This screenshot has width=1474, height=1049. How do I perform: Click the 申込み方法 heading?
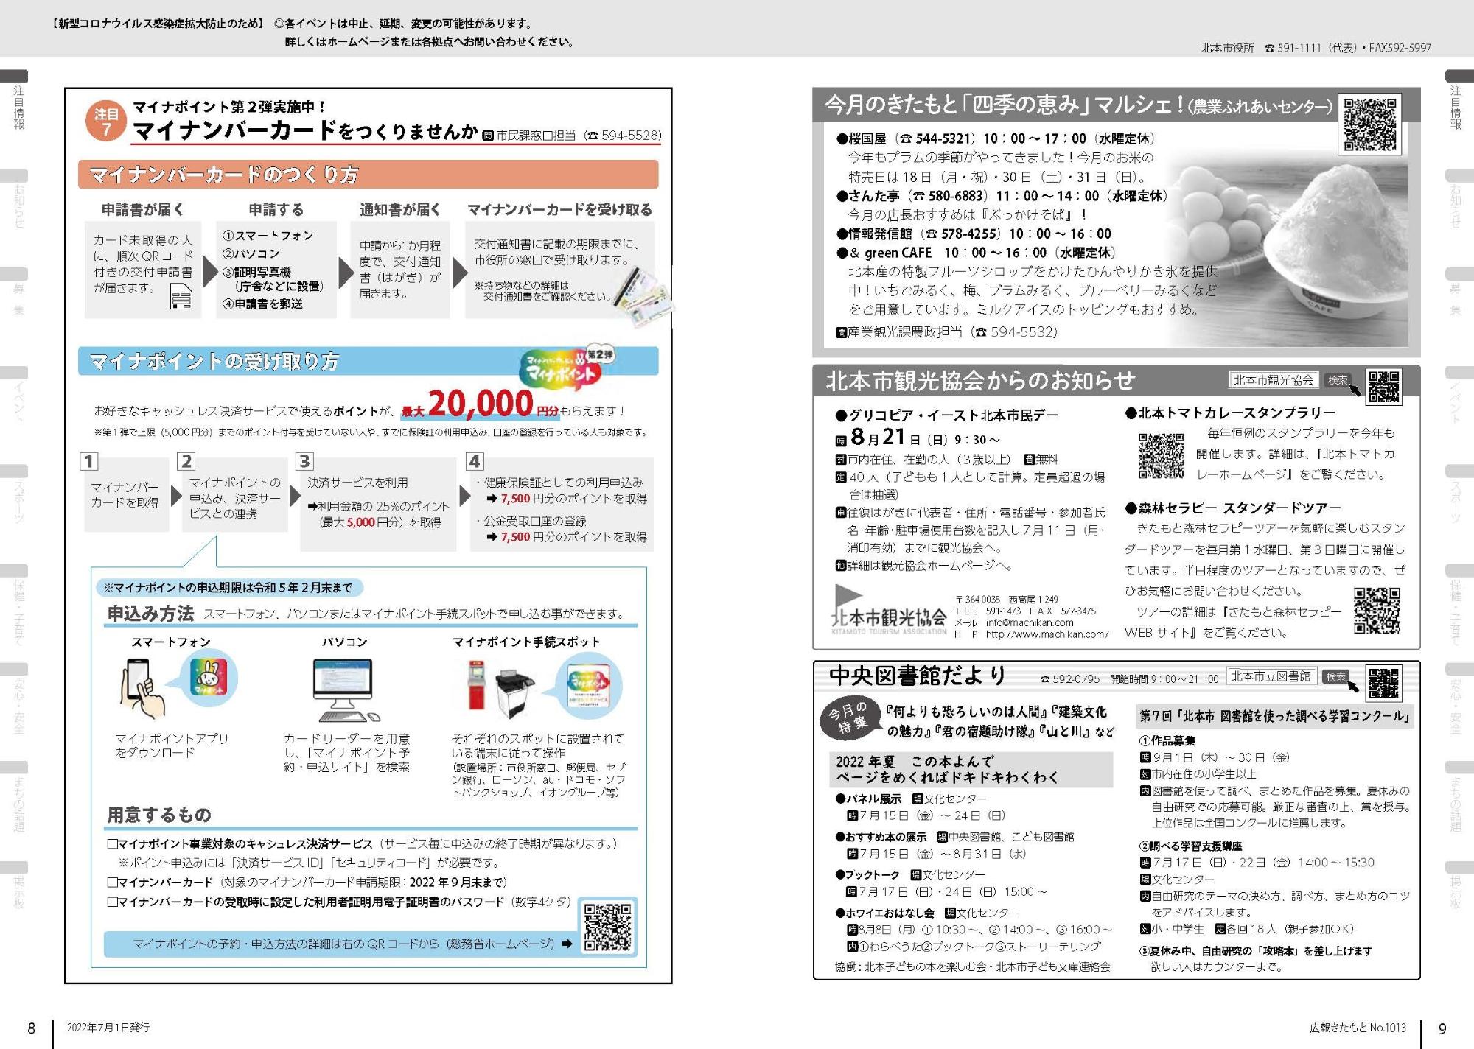click(x=150, y=613)
